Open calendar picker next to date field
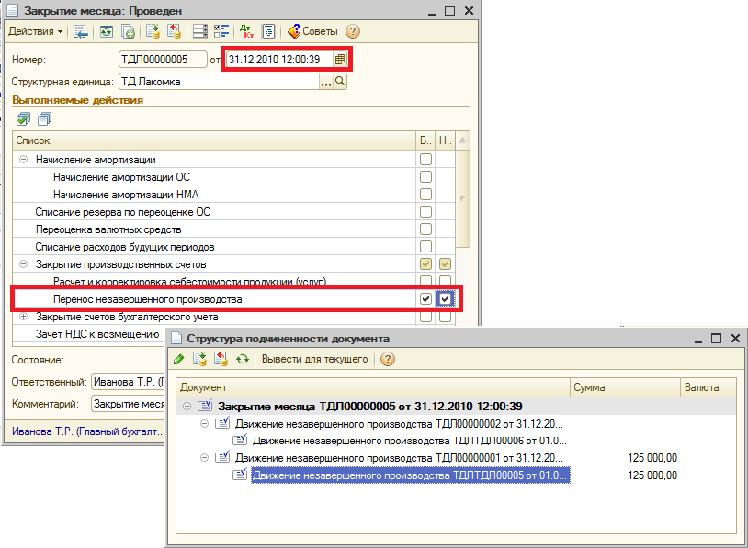 point(340,60)
